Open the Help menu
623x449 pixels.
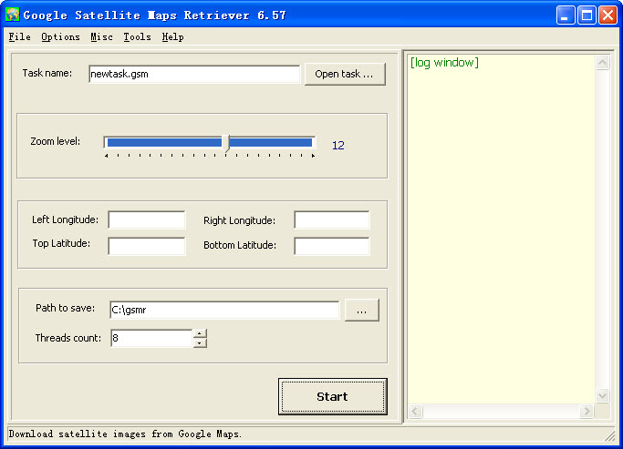tap(172, 37)
